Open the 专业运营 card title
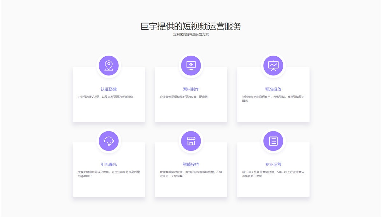382x217 pixels. point(273,164)
